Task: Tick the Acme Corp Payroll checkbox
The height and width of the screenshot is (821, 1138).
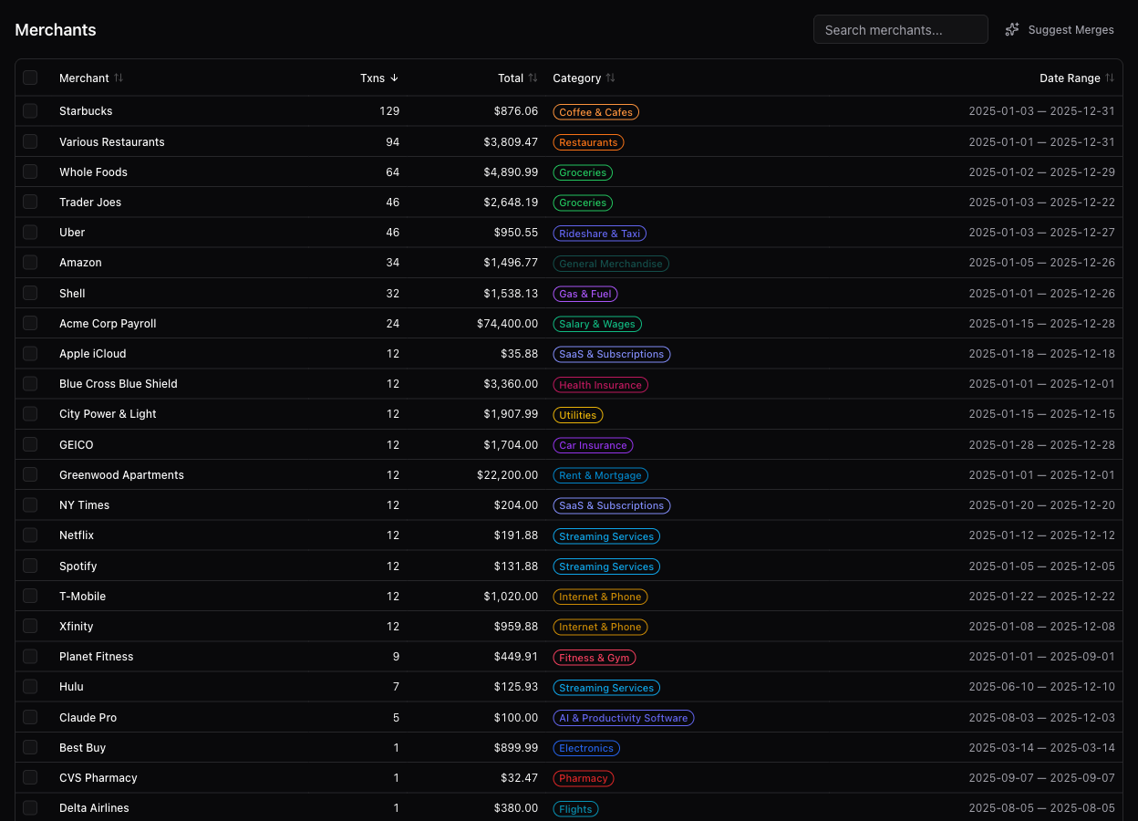Action: pyautogui.click(x=30, y=323)
